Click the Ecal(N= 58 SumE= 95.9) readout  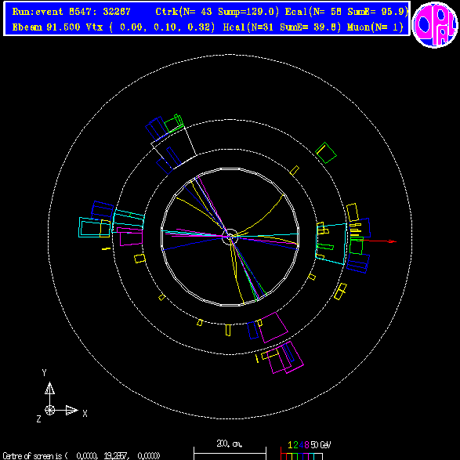click(x=346, y=12)
